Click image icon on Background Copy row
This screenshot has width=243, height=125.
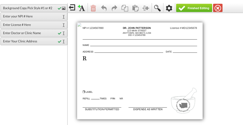pyautogui.click(x=64, y=8)
